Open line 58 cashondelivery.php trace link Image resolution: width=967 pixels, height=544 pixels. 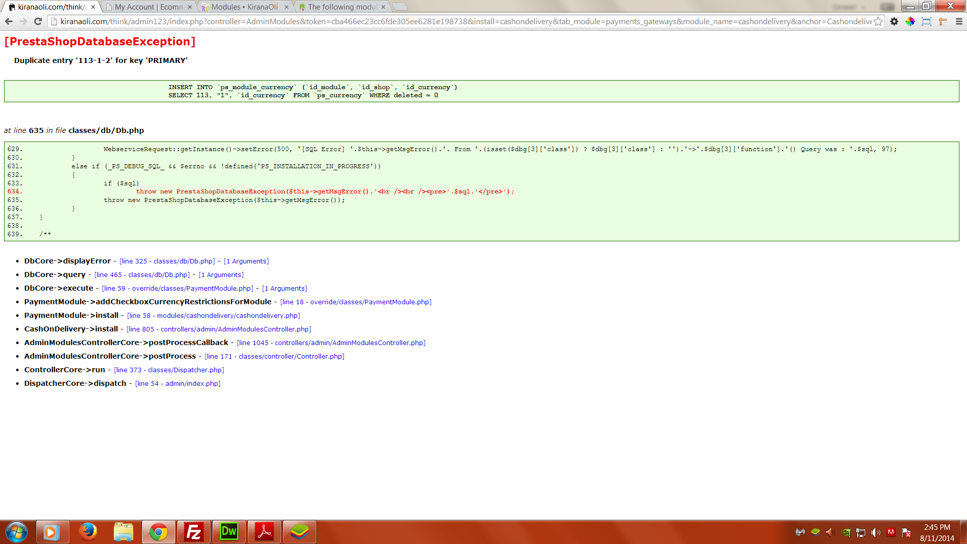click(214, 316)
